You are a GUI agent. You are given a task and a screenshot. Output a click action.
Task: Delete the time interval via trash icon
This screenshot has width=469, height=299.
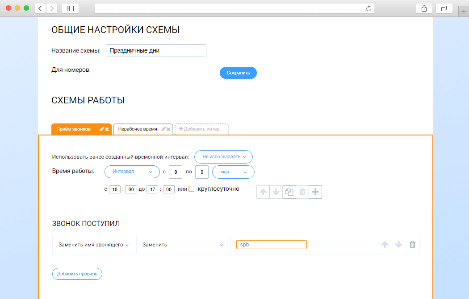point(302,192)
